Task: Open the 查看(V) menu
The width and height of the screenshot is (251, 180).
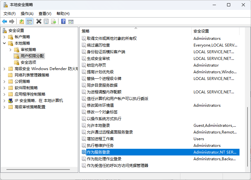Action: tap(45, 14)
